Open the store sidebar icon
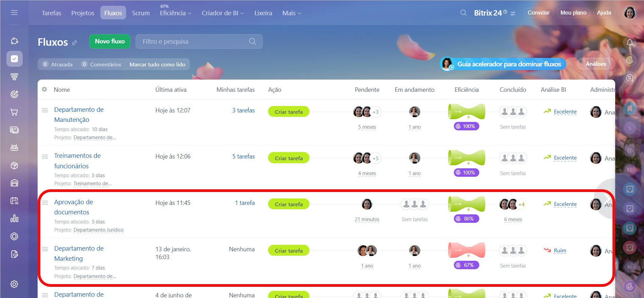 pyautogui.click(x=14, y=183)
